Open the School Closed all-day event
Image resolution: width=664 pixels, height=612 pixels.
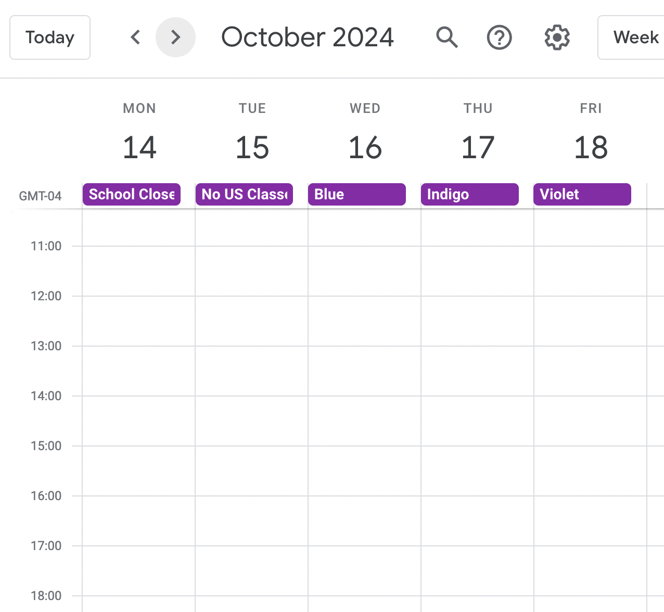coord(132,194)
